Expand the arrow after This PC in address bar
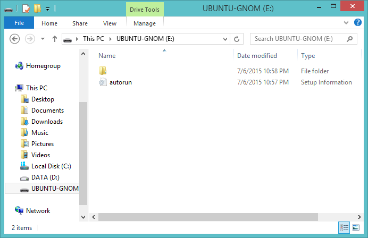368x238 pixels. coord(110,39)
